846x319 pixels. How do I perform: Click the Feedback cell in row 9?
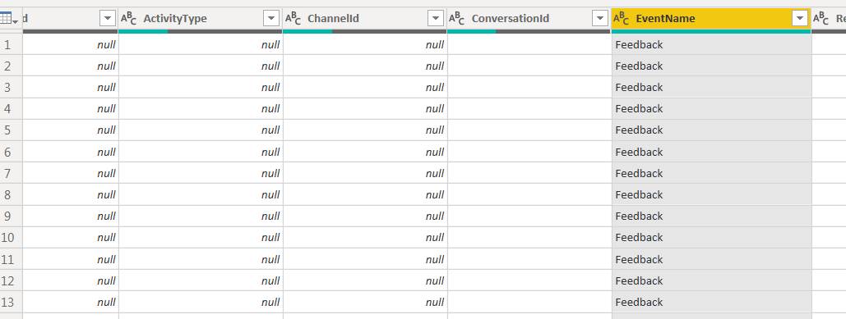(711, 216)
